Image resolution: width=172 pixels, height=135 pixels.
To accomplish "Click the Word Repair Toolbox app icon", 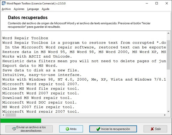I will point(3,3).
